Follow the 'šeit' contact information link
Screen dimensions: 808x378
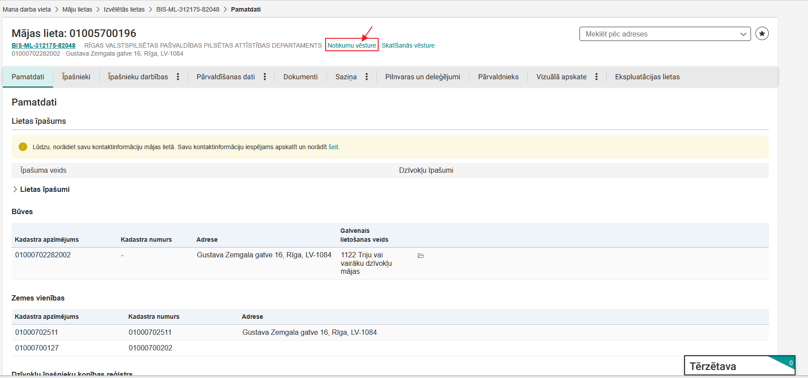[333, 147]
